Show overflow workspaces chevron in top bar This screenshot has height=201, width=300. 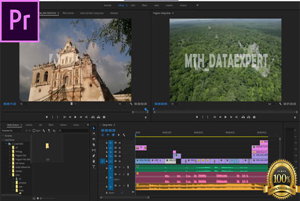tap(197, 5)
